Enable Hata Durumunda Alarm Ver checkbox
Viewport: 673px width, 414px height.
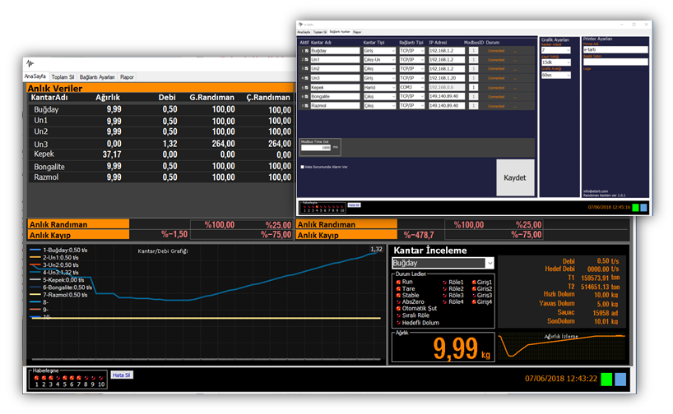point(302,167)
